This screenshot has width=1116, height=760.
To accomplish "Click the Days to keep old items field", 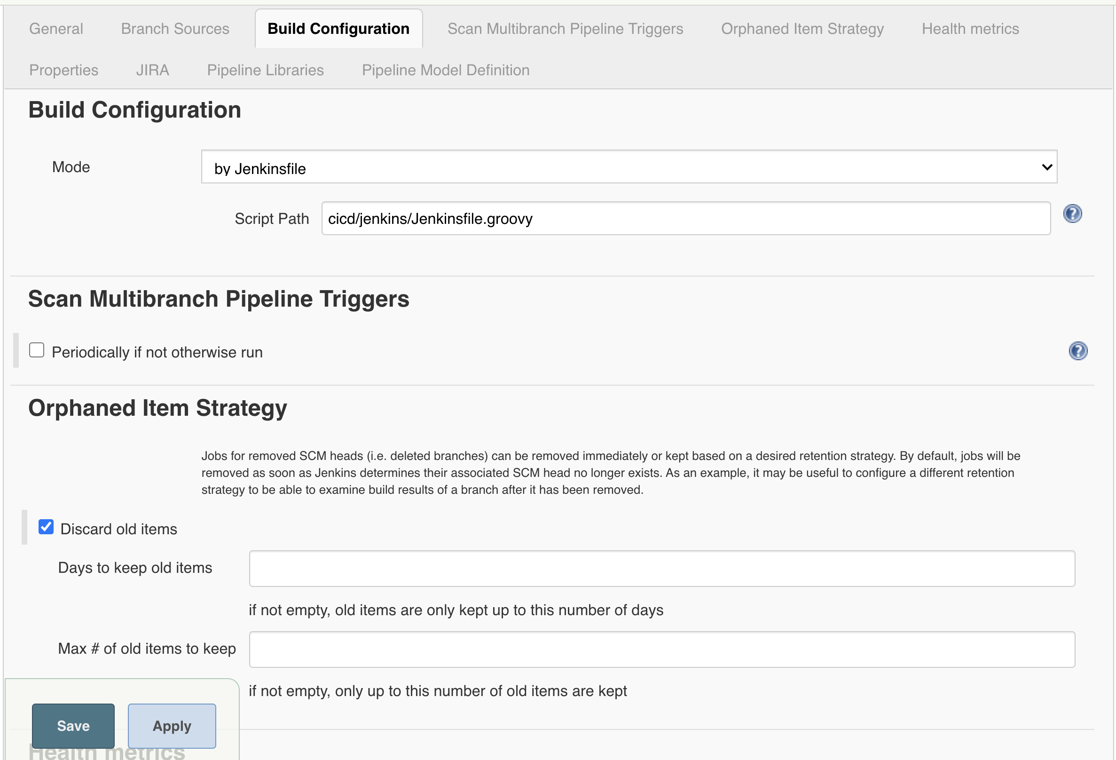I will 662,568.
